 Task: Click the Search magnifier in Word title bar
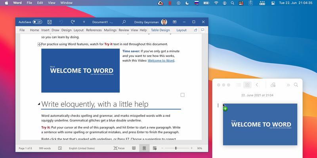point(124,22)
